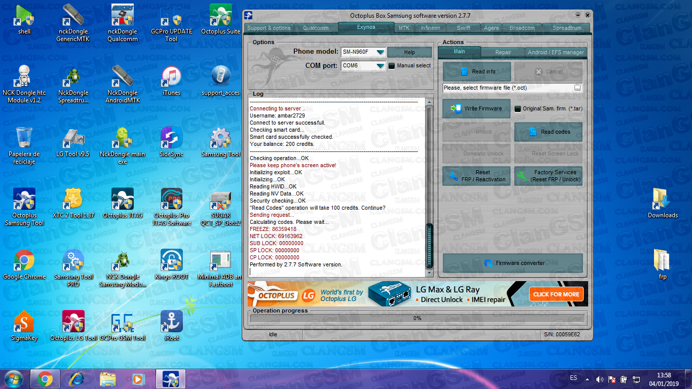The width and height of the screenshot is (692, 389).
Task: Click the Read codes button
Action: tap(548, 132)
